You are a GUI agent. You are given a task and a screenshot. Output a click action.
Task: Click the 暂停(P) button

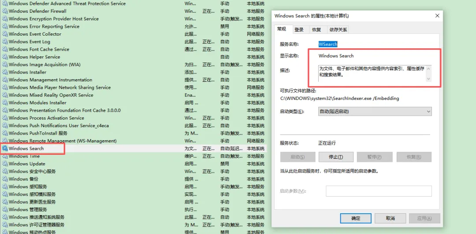375,157
